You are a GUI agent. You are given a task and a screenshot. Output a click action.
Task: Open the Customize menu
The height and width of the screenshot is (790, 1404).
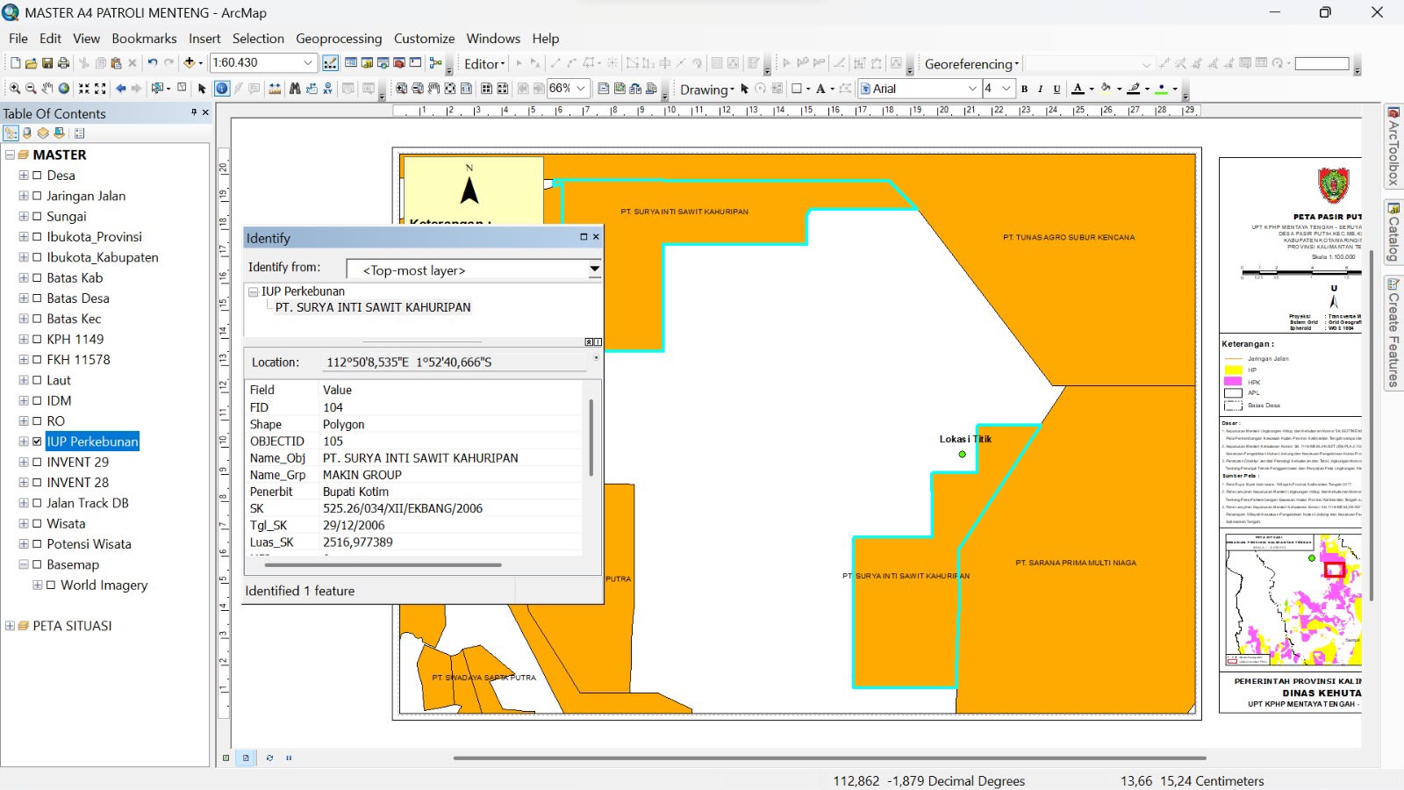coord(424,39)
